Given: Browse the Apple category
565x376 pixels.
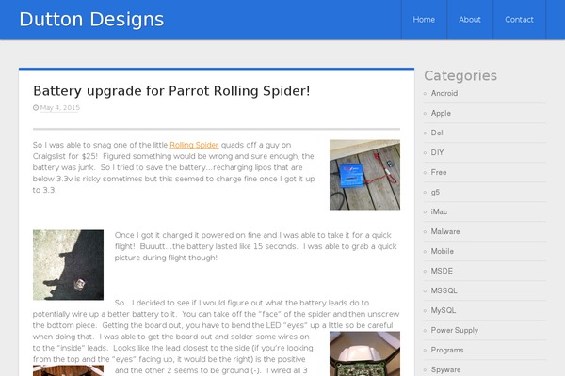Looking at the screenshot, I should (x=441, y=113).
